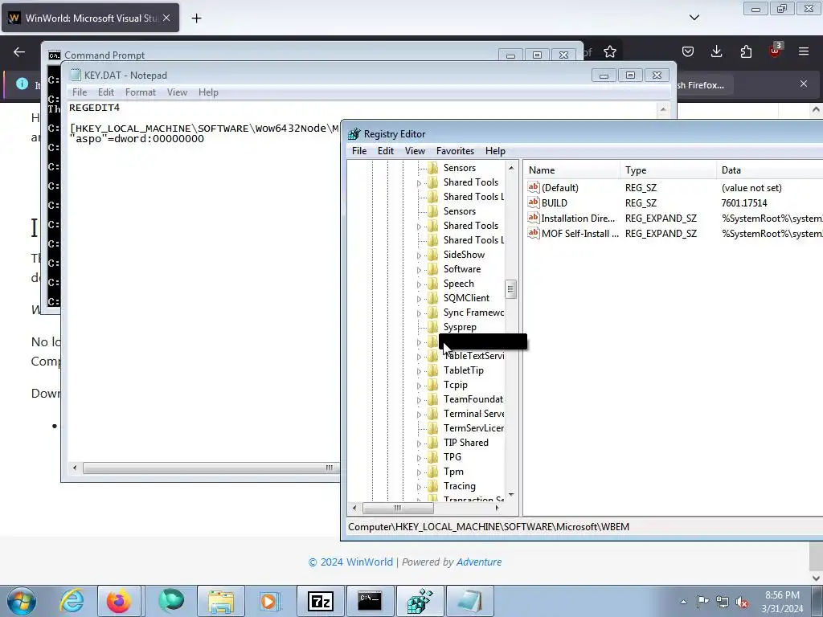This screenshot has width=823, height=617.
Task: Switch to Command Prompt taskbar button
Action: point(370,601)
